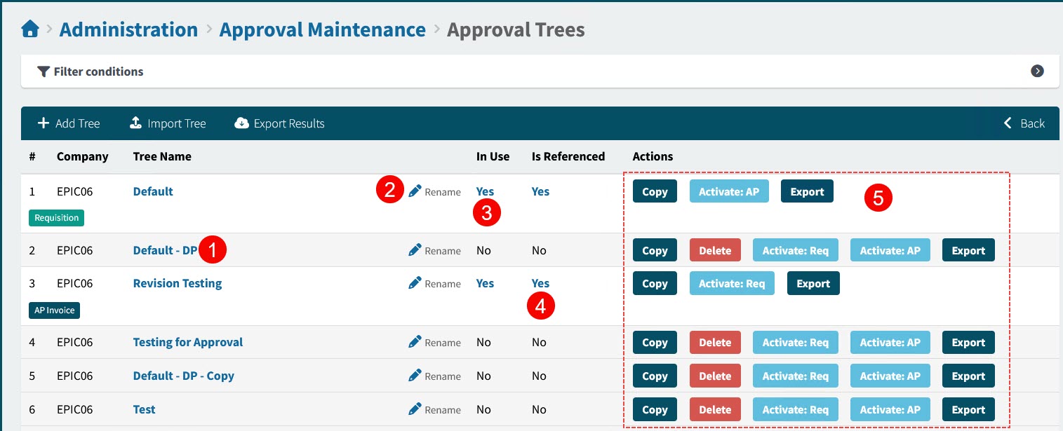Image resolution: width=1063 pixels, height=431 pixels.
Task: Click the Tree Name column header
Action: click(x=162, y=156)
